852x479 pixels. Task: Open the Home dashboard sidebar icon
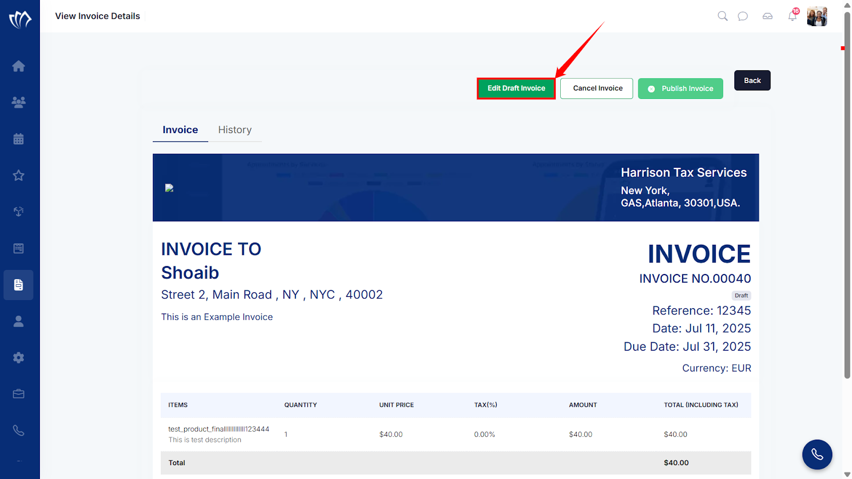(19, 66)
